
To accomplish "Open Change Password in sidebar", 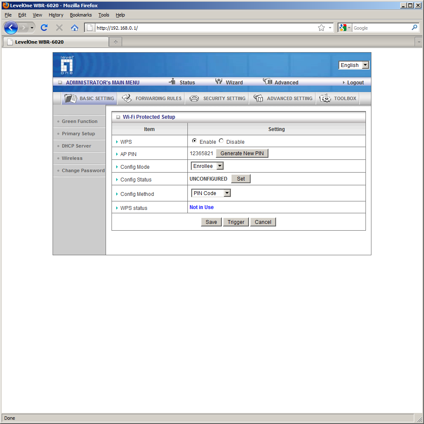I will coord(83,170).
